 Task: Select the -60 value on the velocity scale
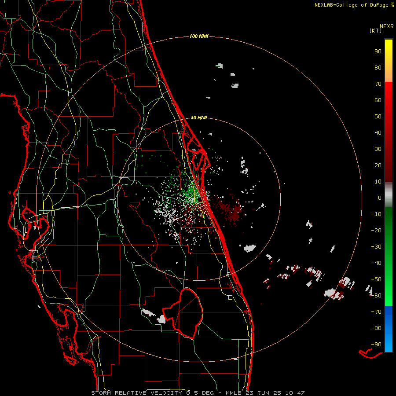click(376, 296)
